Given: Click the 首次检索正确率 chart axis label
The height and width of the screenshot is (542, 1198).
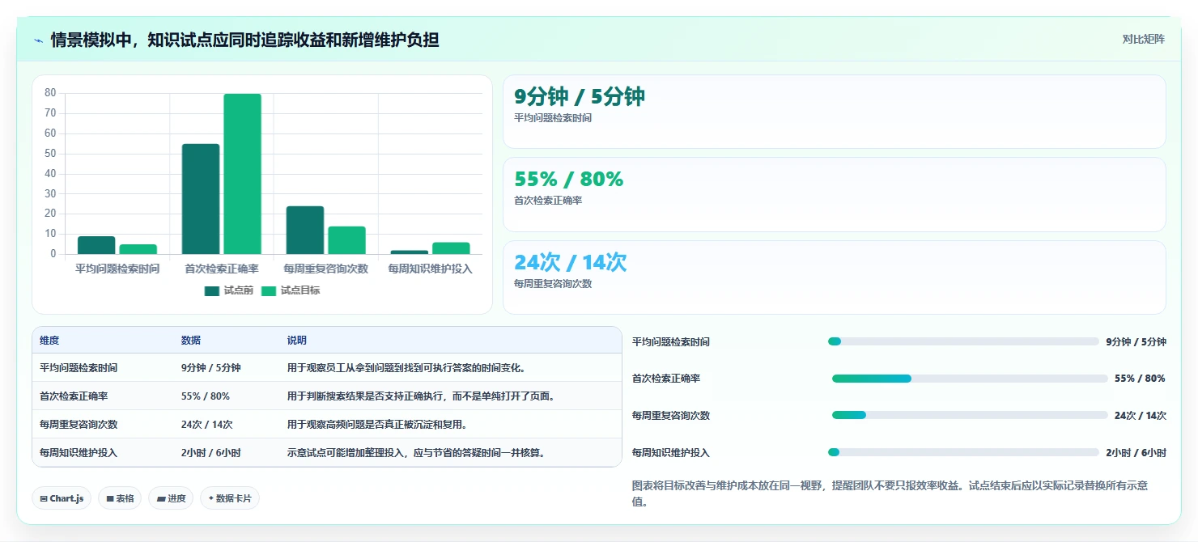Looking at the screenshot, I should coord(222,269).
